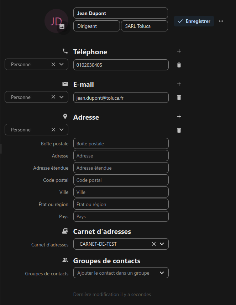Click the SARL Toluca company field
Image resolution: width=236 pixels, height=305 pixels.
[145, 26]
